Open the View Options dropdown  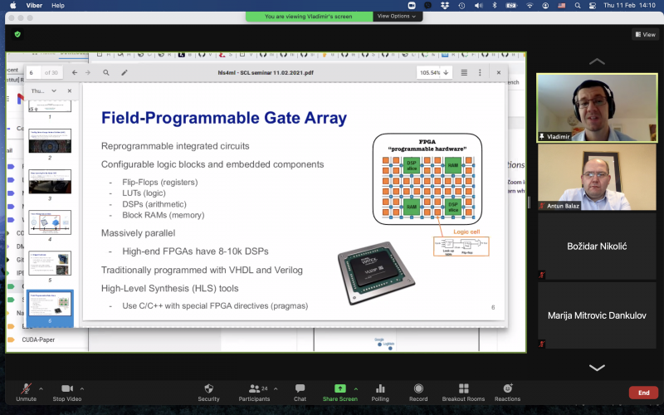coord(397,16)
